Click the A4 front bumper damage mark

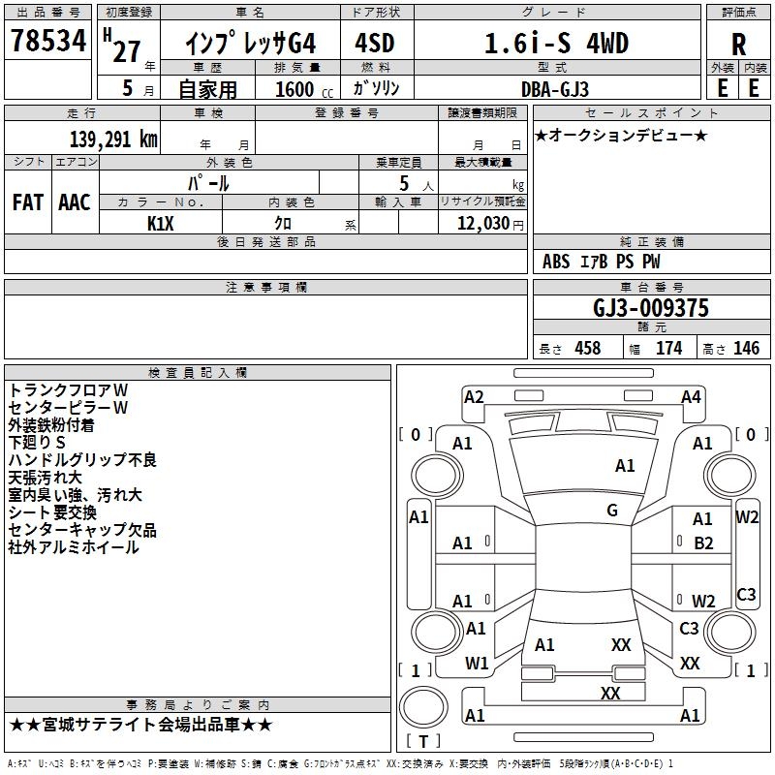click(691, 397)
